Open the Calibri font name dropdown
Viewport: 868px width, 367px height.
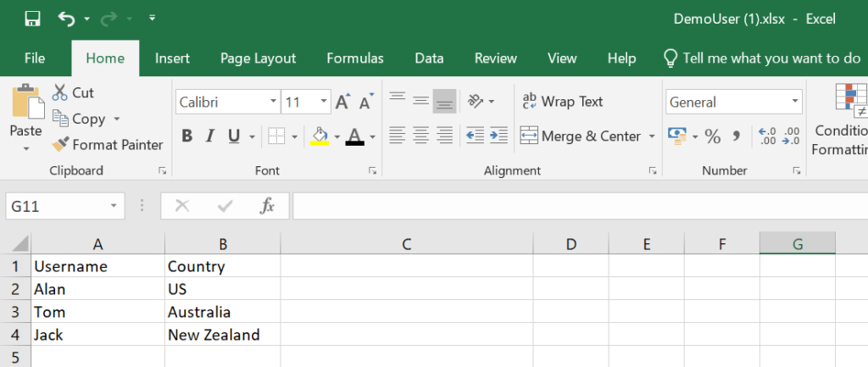point(274,102)
